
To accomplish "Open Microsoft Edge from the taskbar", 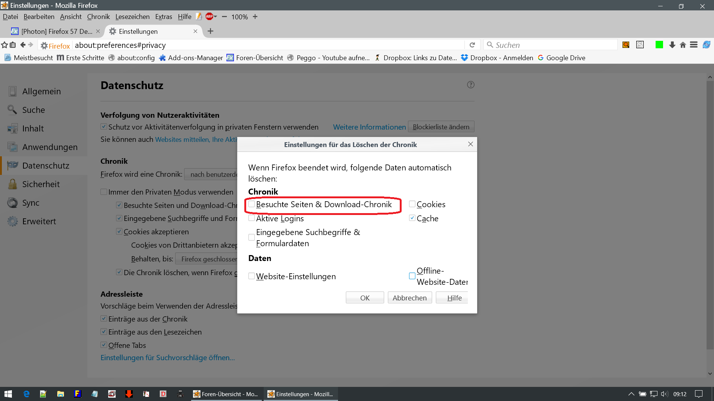I will pyautogui.click(x=26, y=394).
